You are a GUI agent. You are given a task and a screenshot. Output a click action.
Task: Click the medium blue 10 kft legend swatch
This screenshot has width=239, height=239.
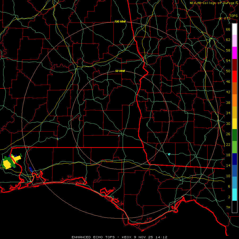[x=234, y=171]
